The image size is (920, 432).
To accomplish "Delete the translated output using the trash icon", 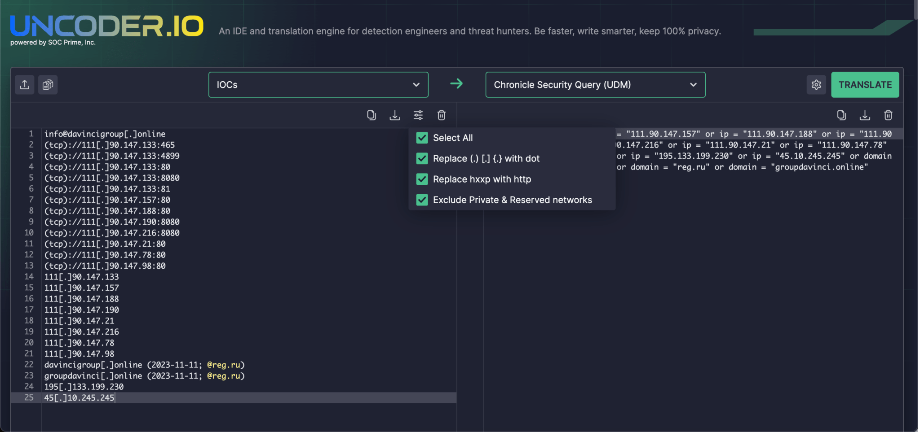I will tap(888, 115).
